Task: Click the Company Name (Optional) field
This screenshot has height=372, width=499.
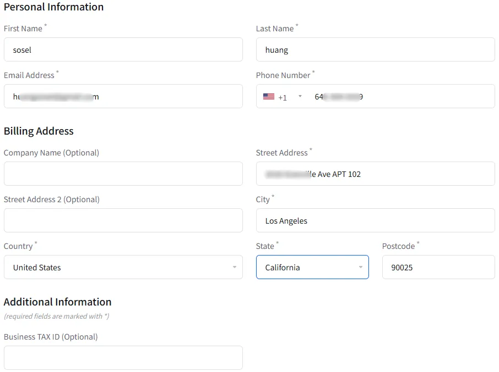Action: 123,174
